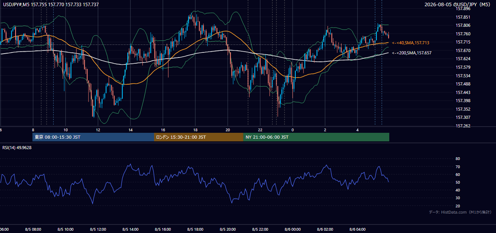Click the RSI scale value 70

point(458,167)
